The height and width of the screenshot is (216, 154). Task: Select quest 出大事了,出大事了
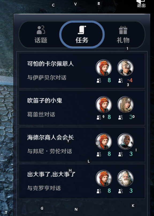pyautogui.click(x=82, y=181)
